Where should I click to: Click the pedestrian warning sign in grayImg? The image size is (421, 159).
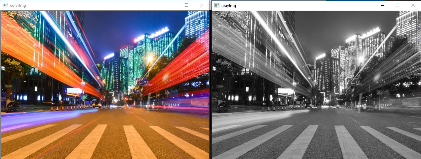(x=379, y=92)
